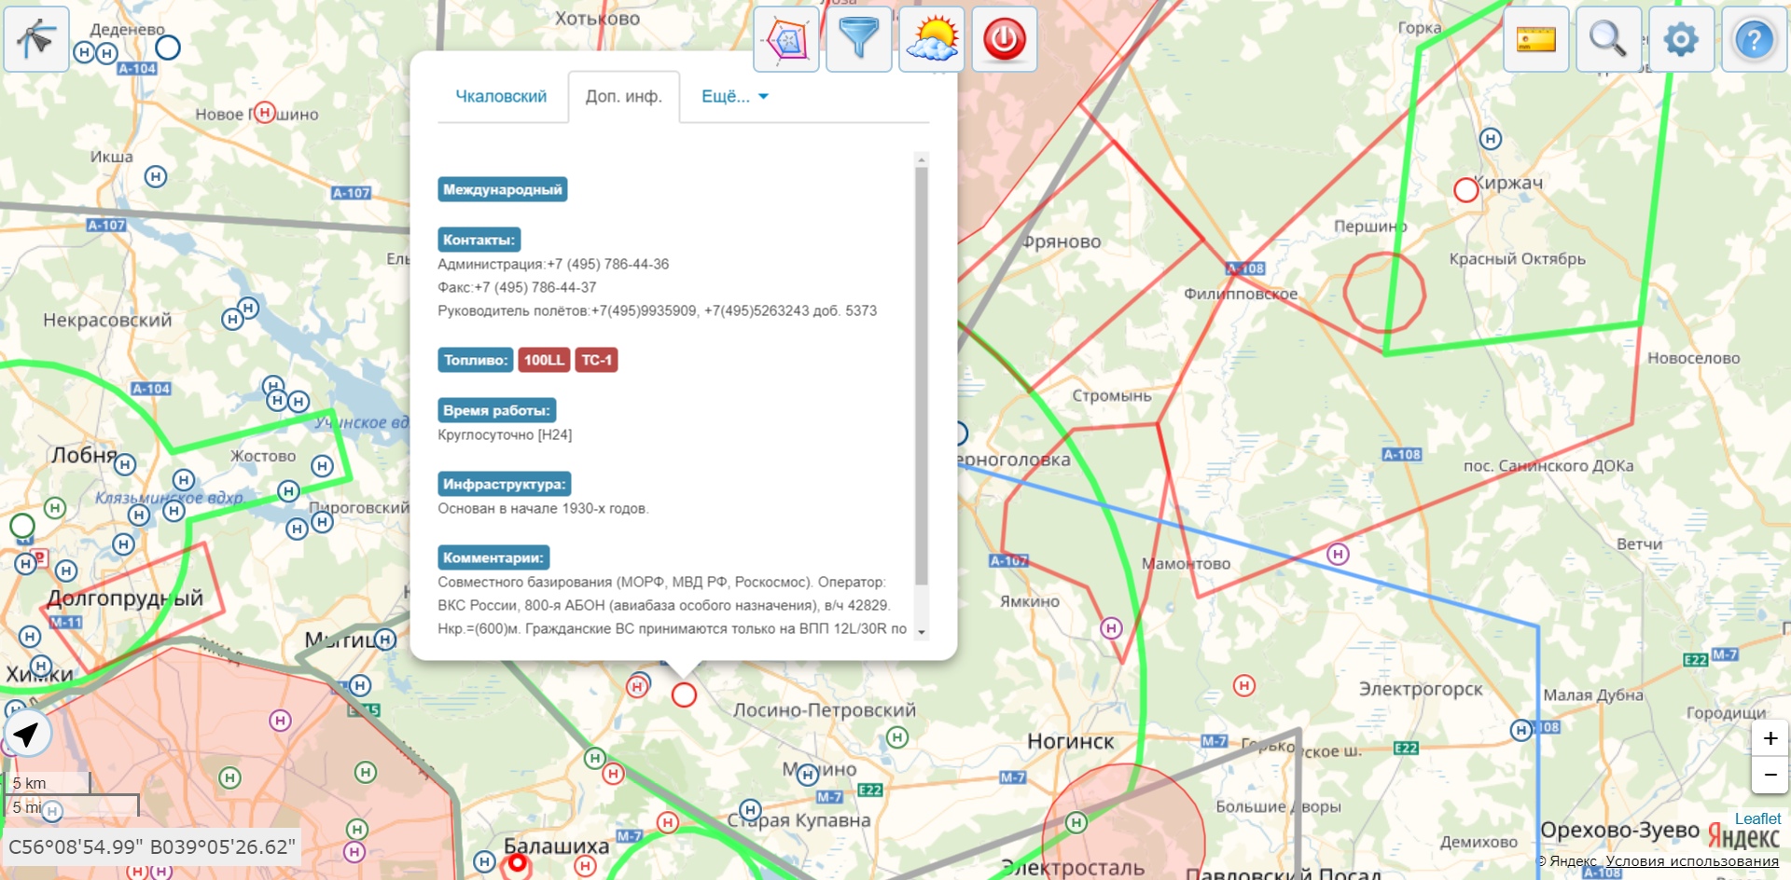This screenshot has height=880, width=1791.
Task: Zoom in the map with plus
Action: pos(1770,738)
